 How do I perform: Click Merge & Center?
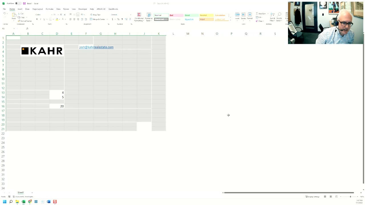[98, 19]
